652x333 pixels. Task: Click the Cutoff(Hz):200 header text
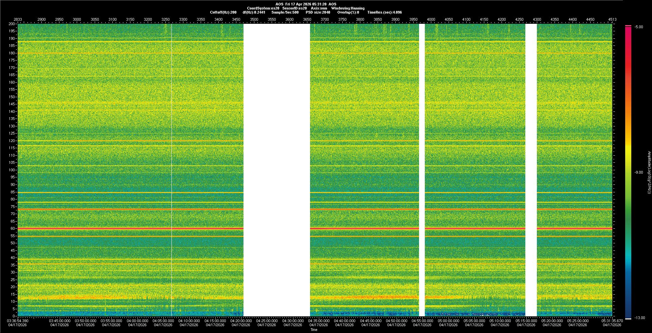tap(223, 12)
